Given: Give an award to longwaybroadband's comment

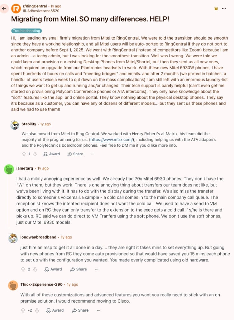Looking at the screenshot, I should pyautogui.click(x=53, y=269).
